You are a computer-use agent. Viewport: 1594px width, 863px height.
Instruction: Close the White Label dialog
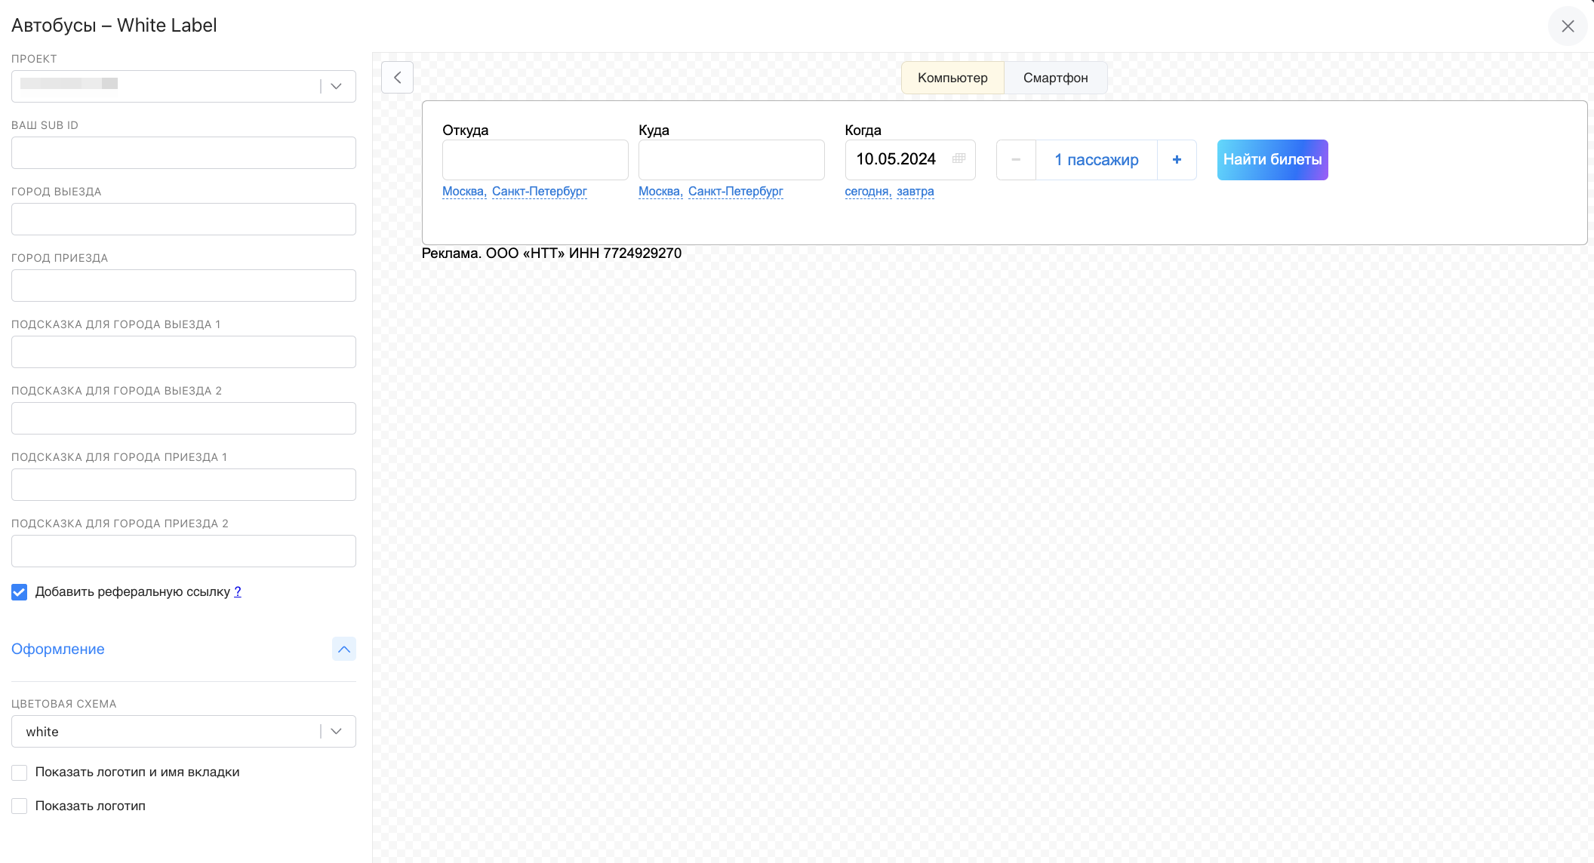[1568, 26]
